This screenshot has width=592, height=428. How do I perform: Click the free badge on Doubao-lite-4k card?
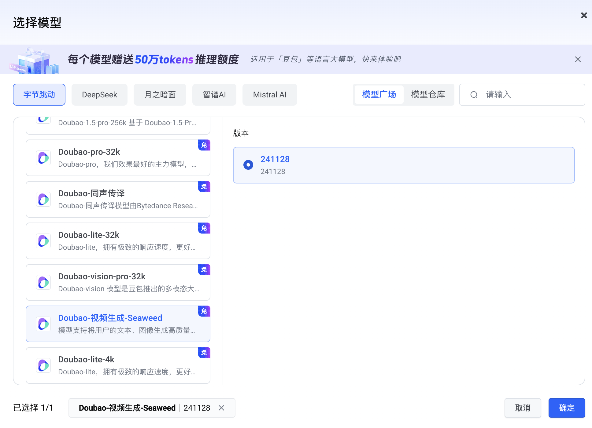[x=204, y=353]
